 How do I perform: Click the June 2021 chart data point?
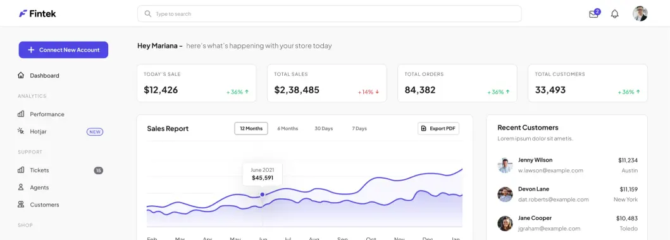[x=263, y=195]
